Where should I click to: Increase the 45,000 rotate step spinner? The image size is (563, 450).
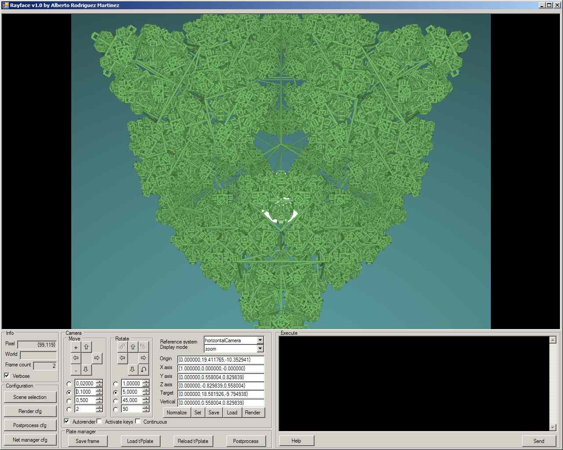(146, 399)
